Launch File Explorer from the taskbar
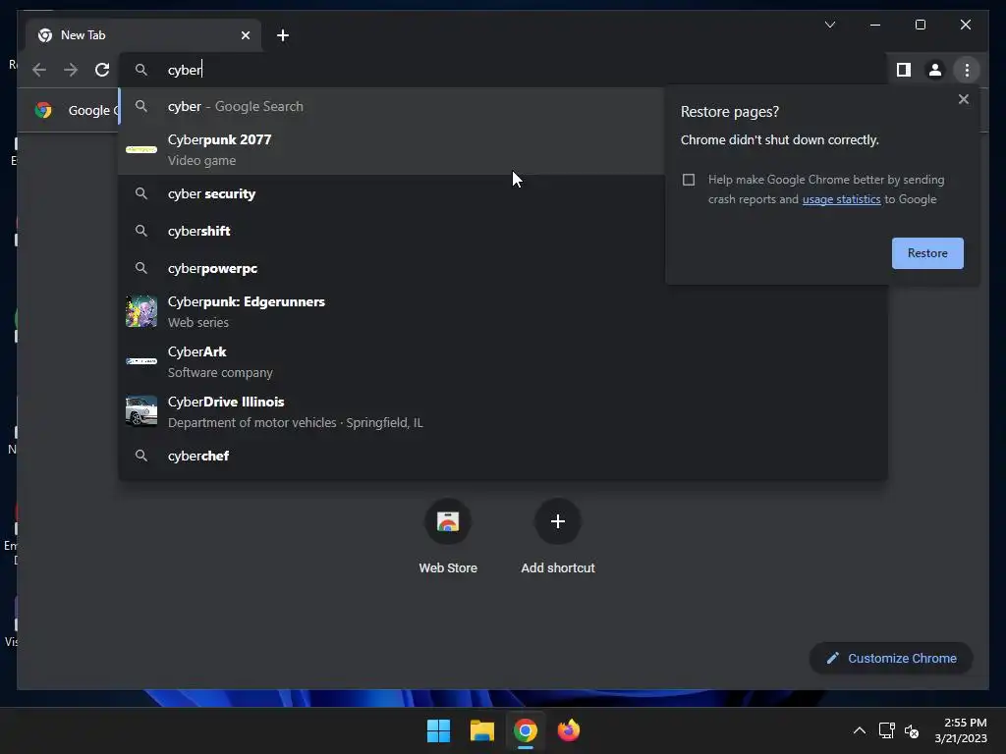The image size is (1006, 754). pos(481,730)
